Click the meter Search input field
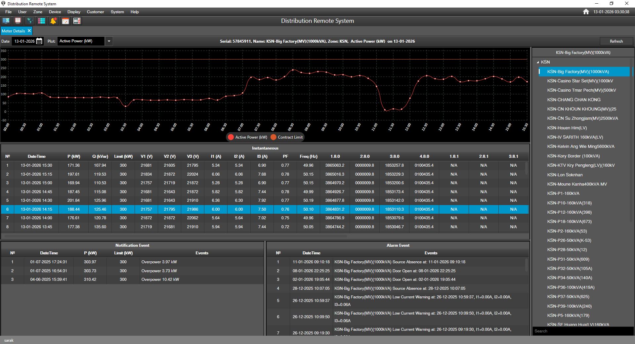635x344 pixels. tap(582, 331)
